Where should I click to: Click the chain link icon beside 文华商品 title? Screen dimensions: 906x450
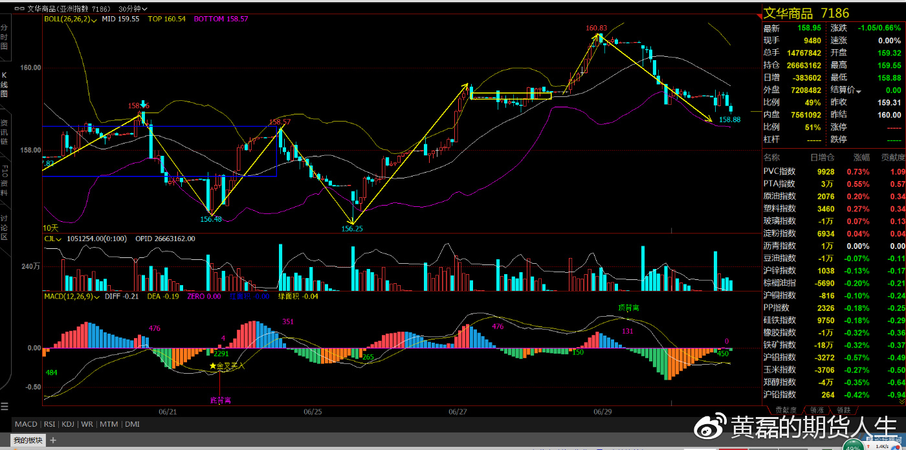[19, 9]
